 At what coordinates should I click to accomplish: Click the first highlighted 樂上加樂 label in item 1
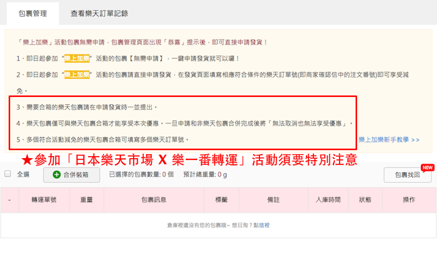point(77,59)
